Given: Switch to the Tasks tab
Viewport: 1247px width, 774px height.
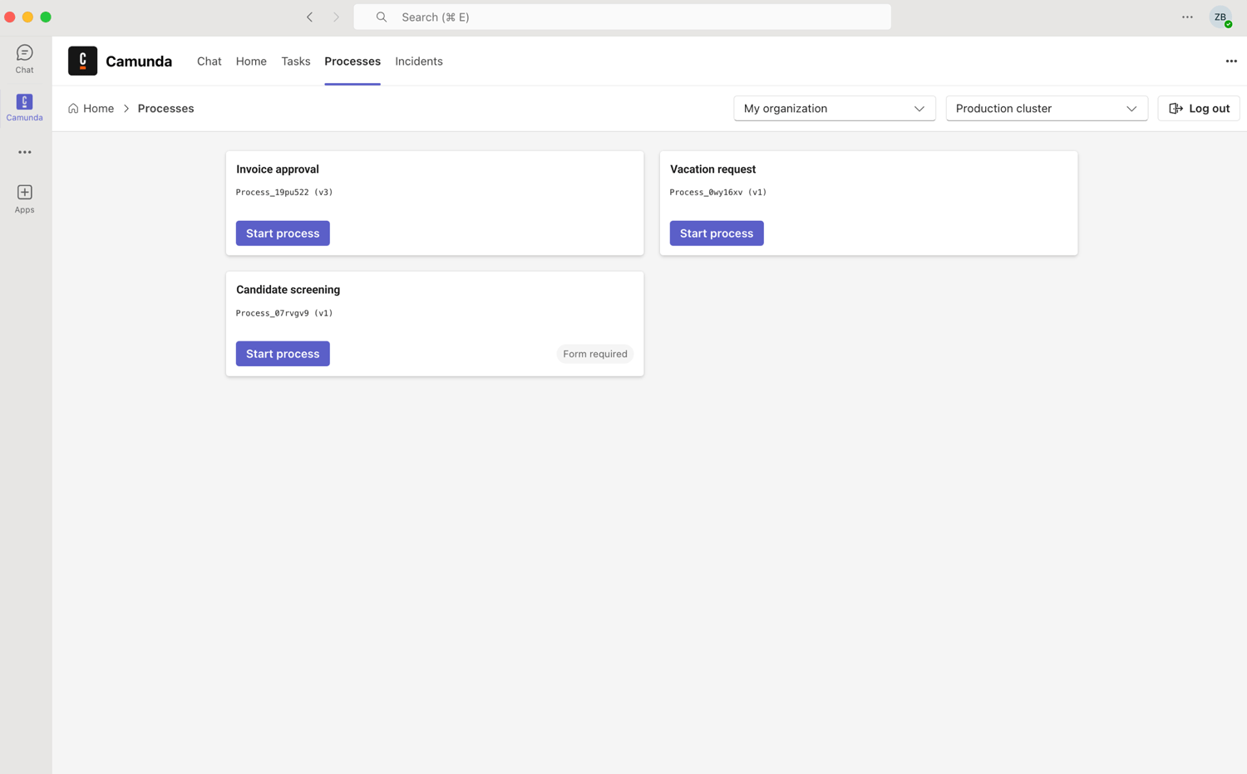Looking at the screenshot, I should pos(295,61).
